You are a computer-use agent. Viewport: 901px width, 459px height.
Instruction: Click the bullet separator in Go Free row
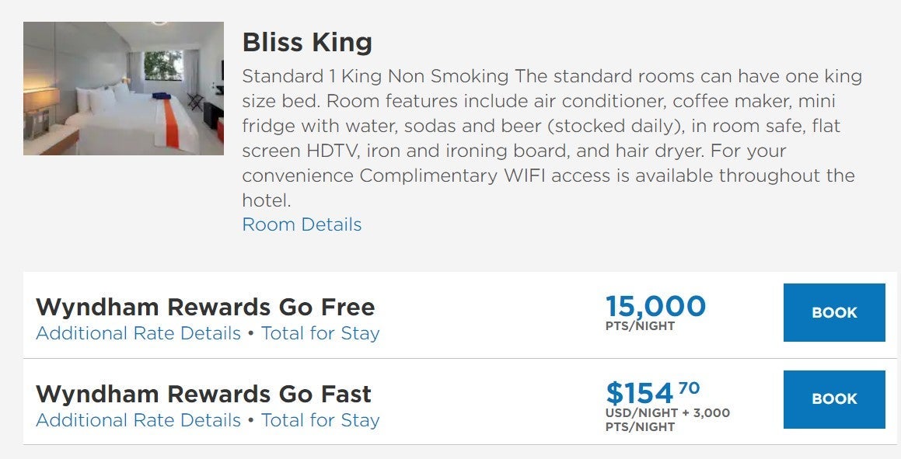(251, 334)
